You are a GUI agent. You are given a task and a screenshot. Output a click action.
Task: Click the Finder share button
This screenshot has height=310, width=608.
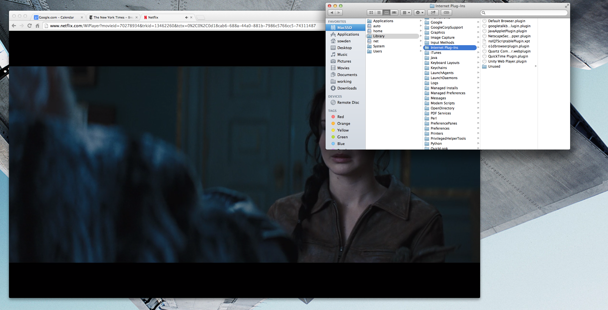click(433, 13)
